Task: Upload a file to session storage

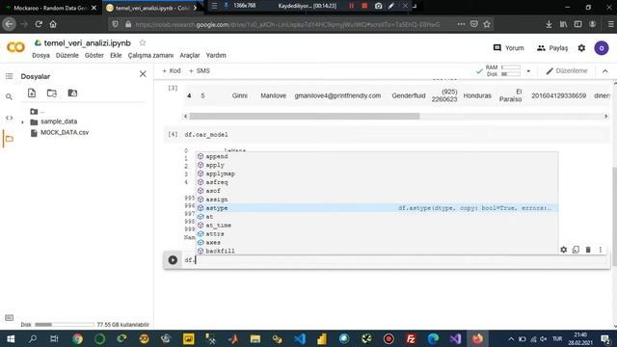Action: pos(32,93)
